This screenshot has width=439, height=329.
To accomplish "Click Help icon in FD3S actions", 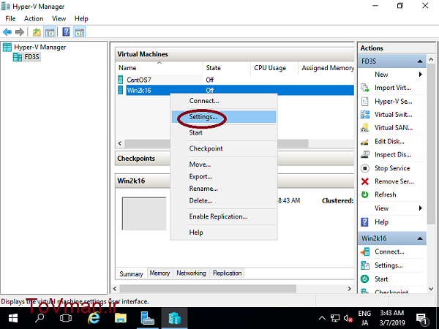I will (365, 222).
